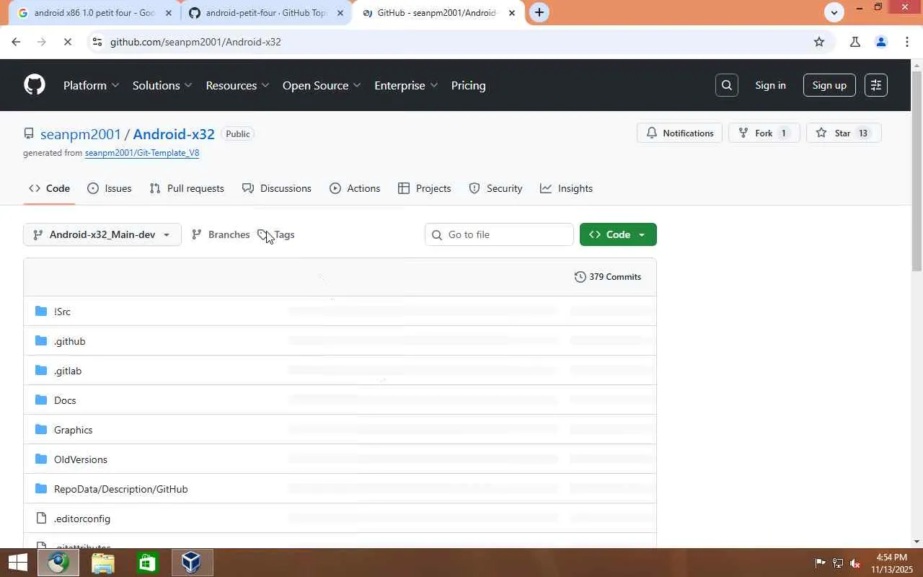Click the taskbar volume speaker icon

[x=854, y=563]
